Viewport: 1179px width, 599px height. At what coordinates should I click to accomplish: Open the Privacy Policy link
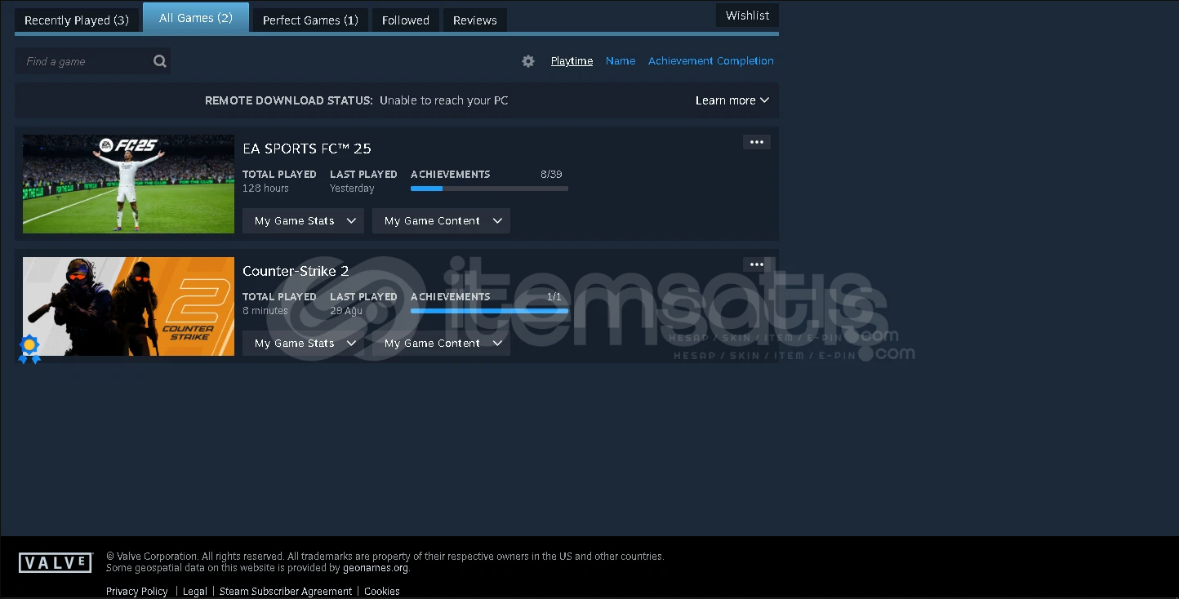tap(137, 592)
